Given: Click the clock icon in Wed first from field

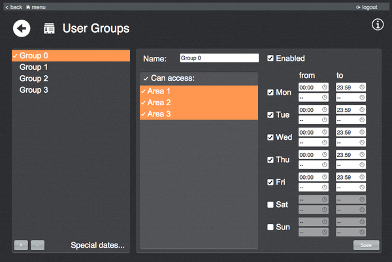Looking at the screenshot, I should click(324, 132).
